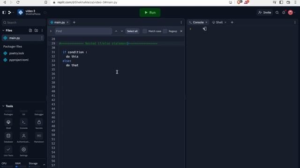Screen dimensions: 300x168
Task: Close the find bar
Action: 181,31
